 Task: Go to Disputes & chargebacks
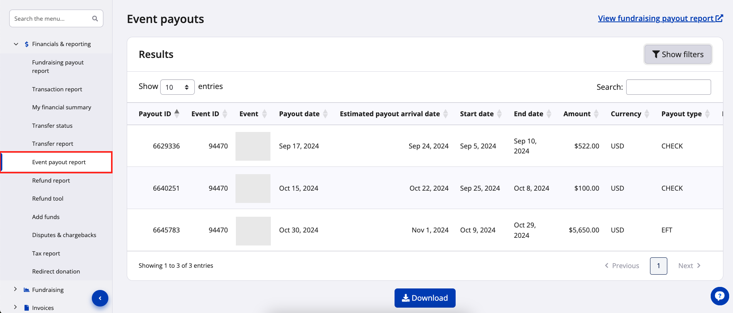point(64,235)
